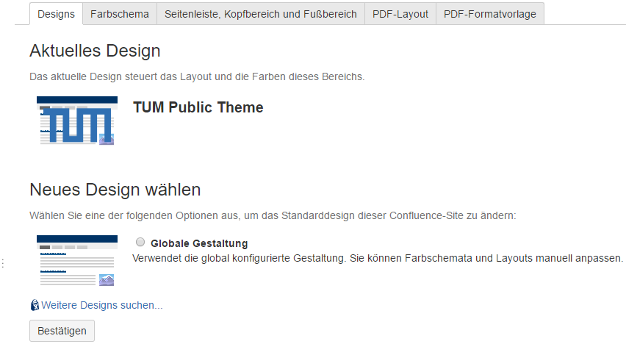This screenshot has width=626, height=344.
Task: Click the Aktuelles Design heading
Action: [x=95, y=51]
